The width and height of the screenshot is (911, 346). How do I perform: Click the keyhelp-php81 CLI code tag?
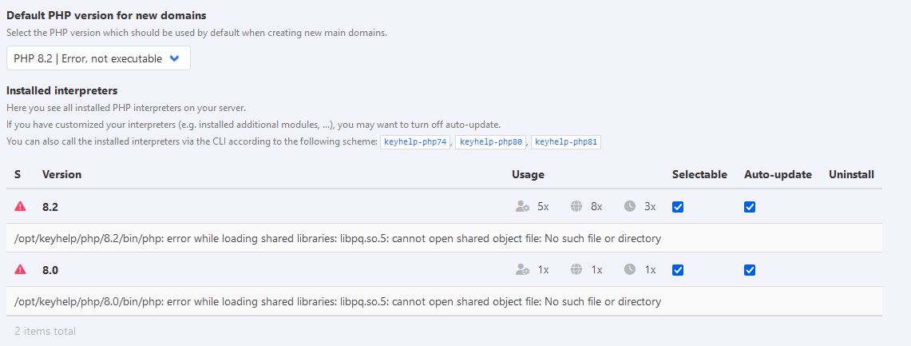(567, 142)
